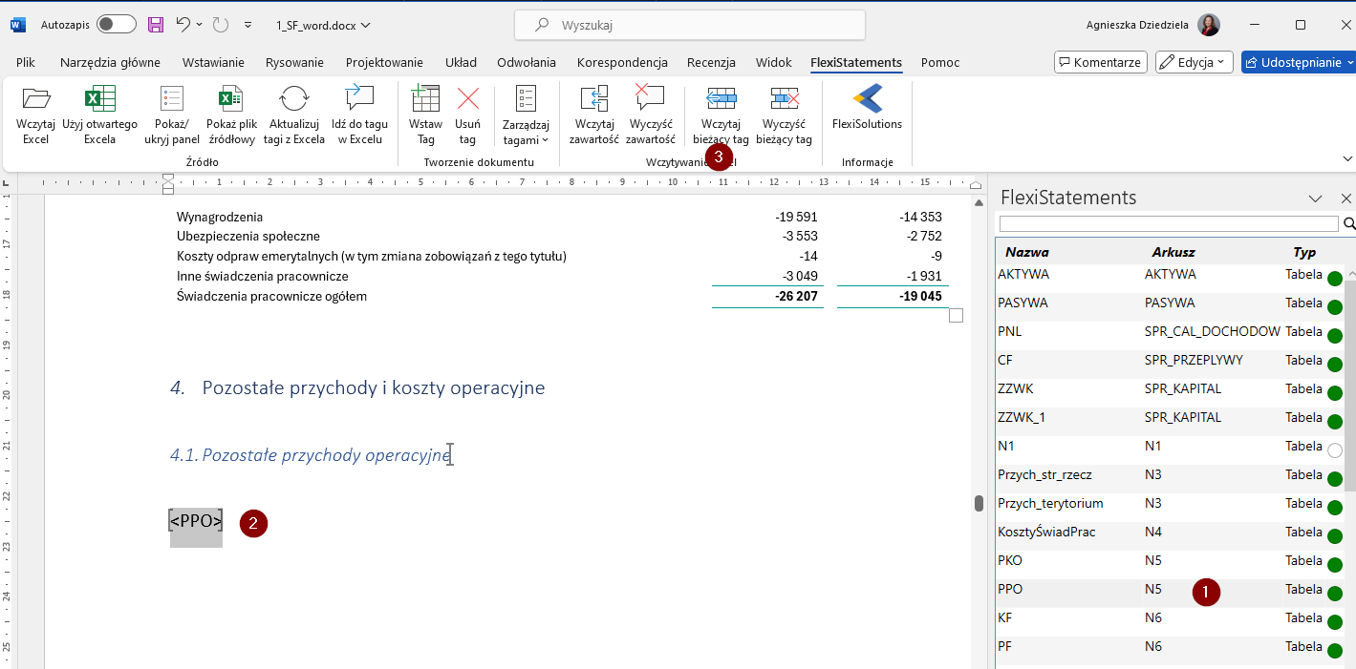The width and height of the screenshot is (1356, 669).
Task: Click the green status dot for AKTYWA
Action: pos(1335,278)
